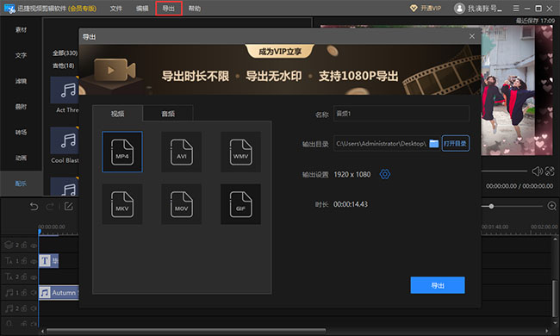Close the 导出 export dialog

[472, 36]
